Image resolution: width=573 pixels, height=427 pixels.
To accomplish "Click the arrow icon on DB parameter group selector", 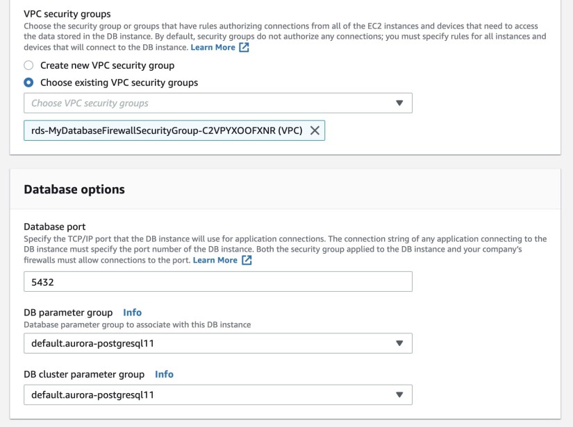I will click(399, 343).
